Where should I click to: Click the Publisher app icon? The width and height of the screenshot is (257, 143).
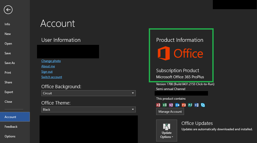tap(190, 105)
